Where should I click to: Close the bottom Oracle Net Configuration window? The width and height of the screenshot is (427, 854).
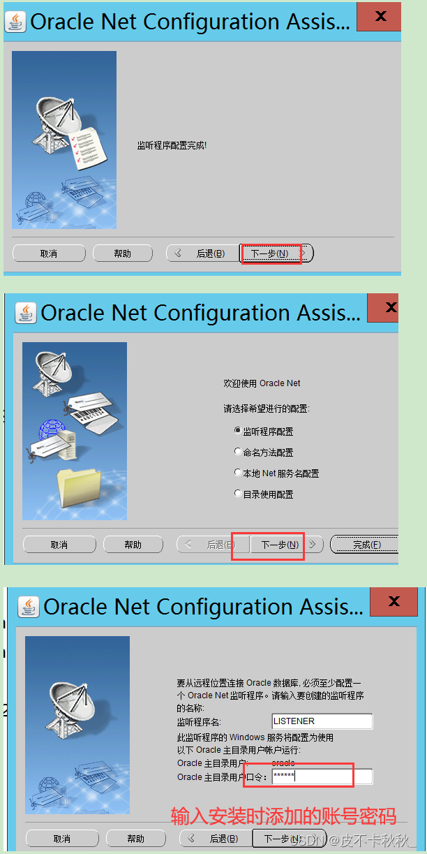[394, 601]
